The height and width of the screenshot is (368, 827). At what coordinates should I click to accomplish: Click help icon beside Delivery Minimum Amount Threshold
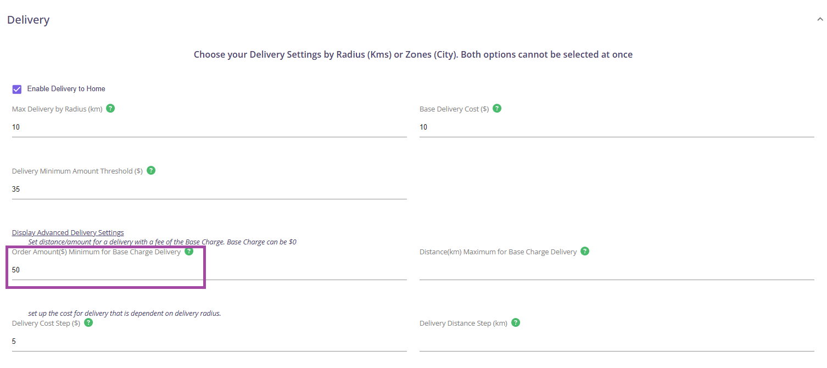(151, 170)
